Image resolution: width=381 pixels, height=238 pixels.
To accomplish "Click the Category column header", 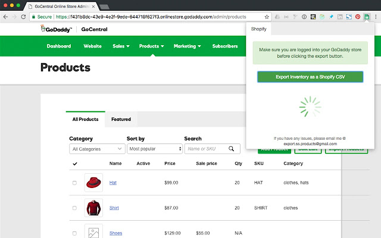I will [293, 164].
